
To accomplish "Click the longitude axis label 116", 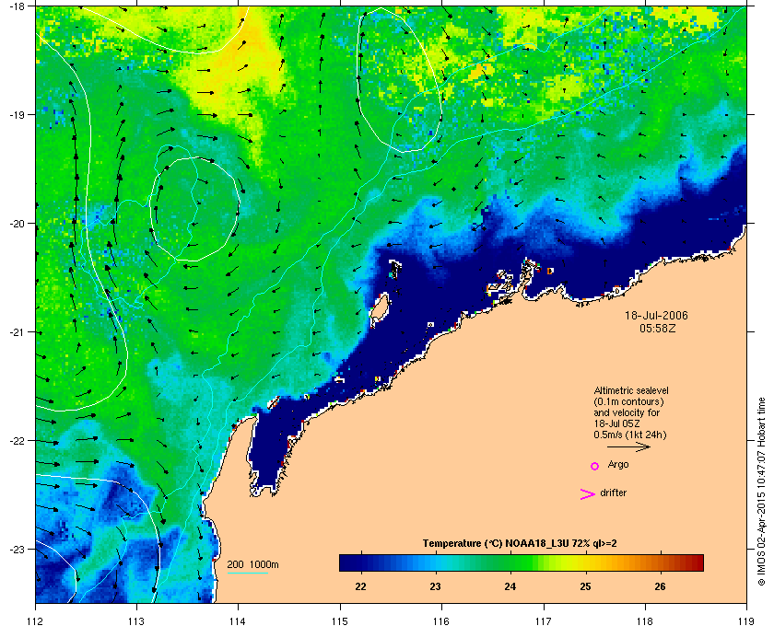I will point(441,621).
